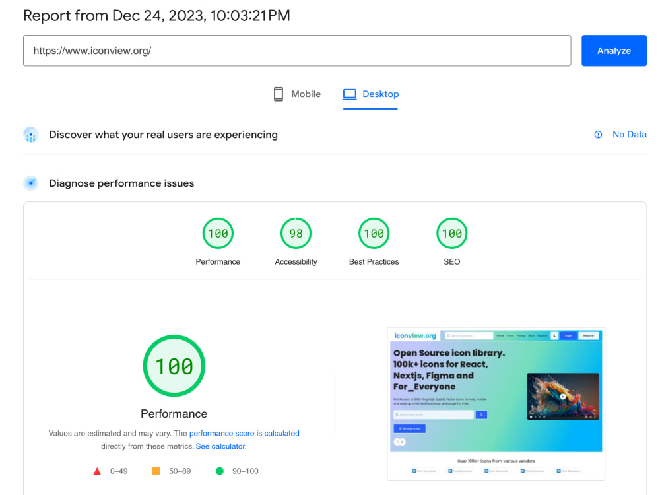Click the 'Accessibility' label under the gauge

pyautogui.click(x=296, y=262)
